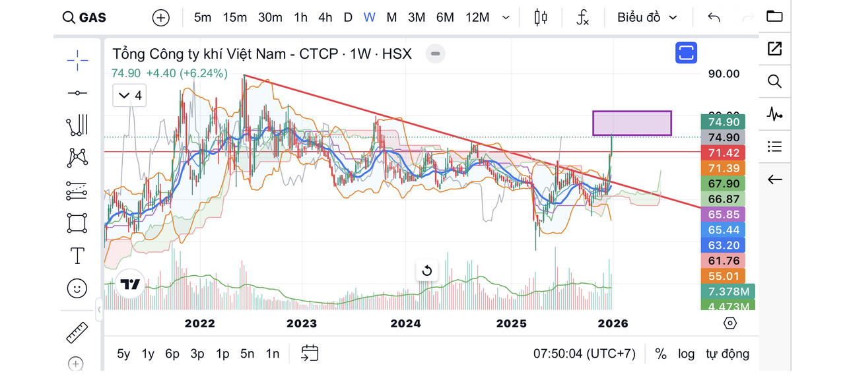The image size is (845, 390).
Task: Expand the timeframe list dropdown arrow
Action: coord(506,18)
